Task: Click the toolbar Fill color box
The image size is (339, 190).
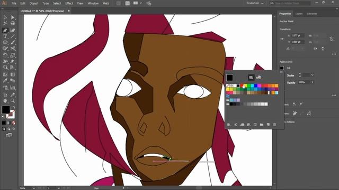Action: coord(6,110)
